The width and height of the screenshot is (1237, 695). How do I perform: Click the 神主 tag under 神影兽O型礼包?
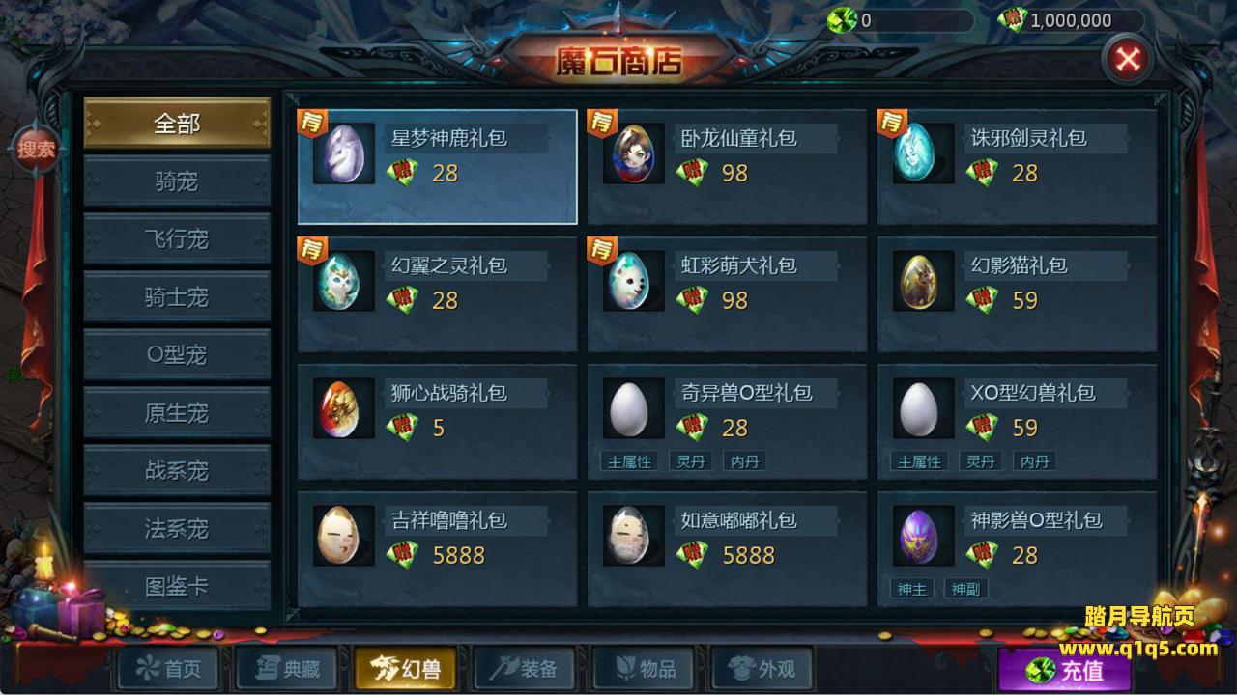pos(911,589)
